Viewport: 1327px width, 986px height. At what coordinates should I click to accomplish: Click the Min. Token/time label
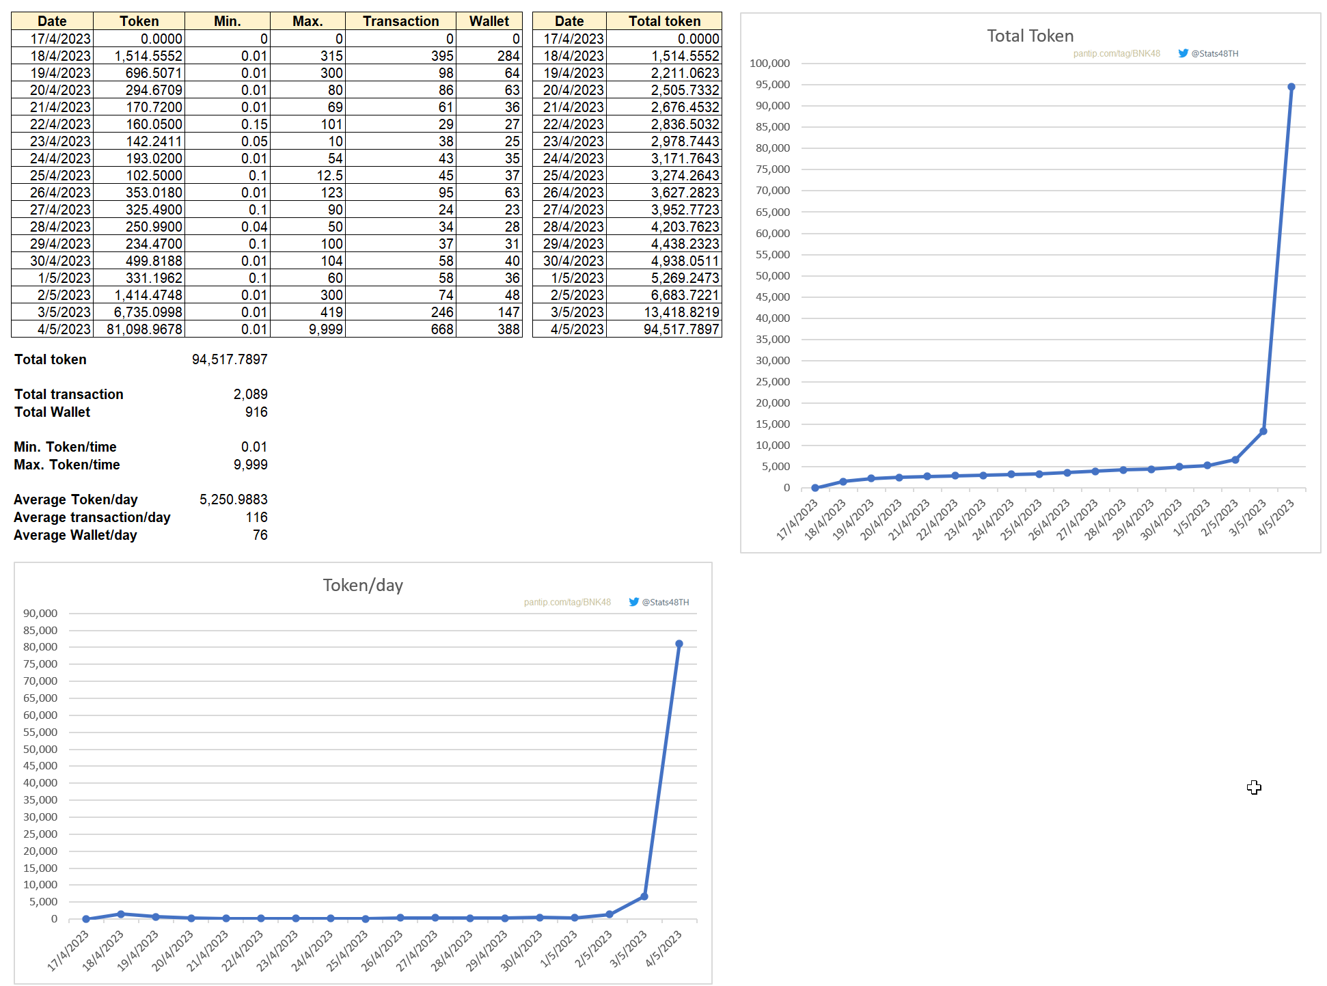pos(65,447)
